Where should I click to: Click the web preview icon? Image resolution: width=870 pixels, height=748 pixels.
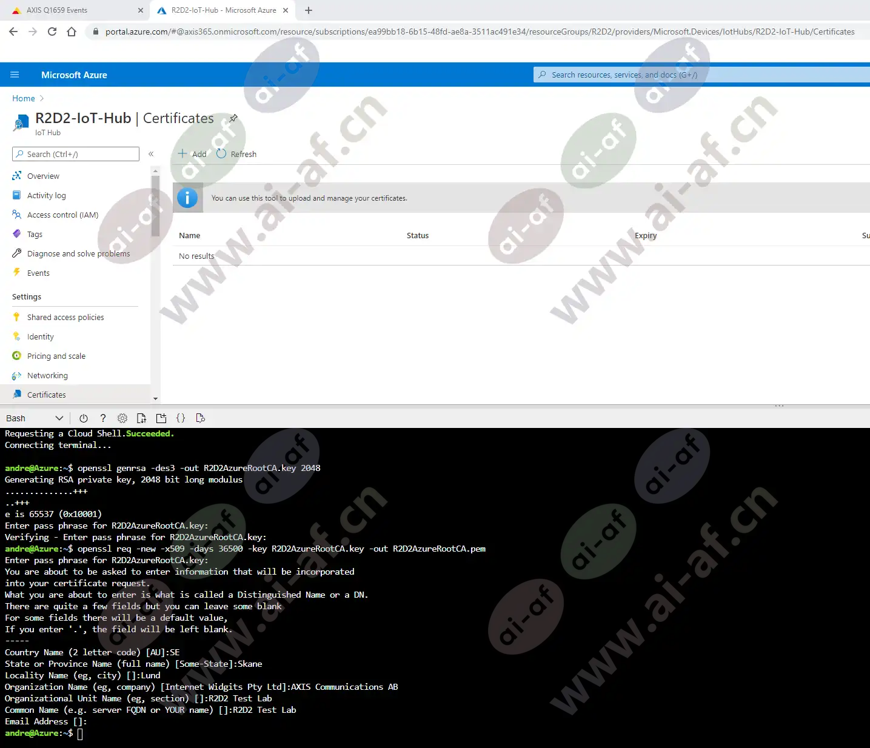(x=200, y=418)
